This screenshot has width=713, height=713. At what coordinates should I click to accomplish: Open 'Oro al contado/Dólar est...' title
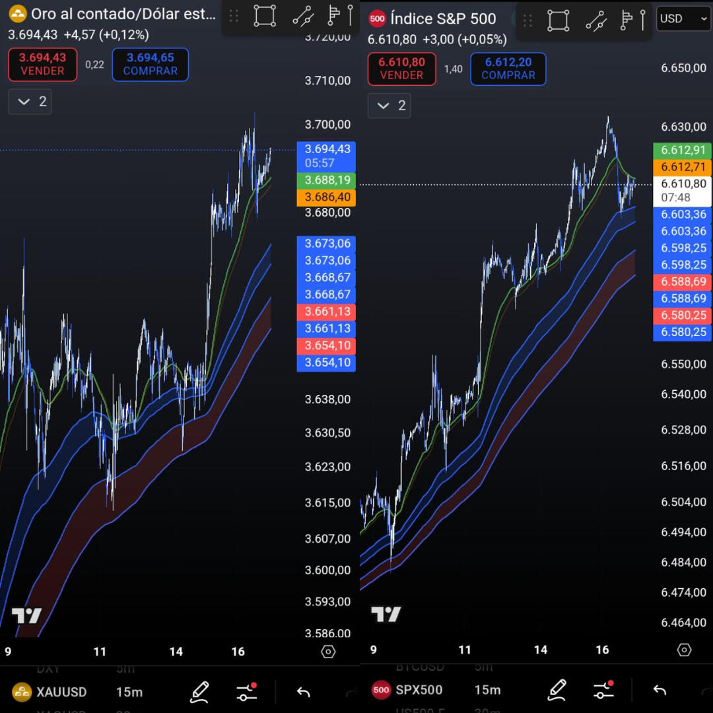(x=123, y=14)
